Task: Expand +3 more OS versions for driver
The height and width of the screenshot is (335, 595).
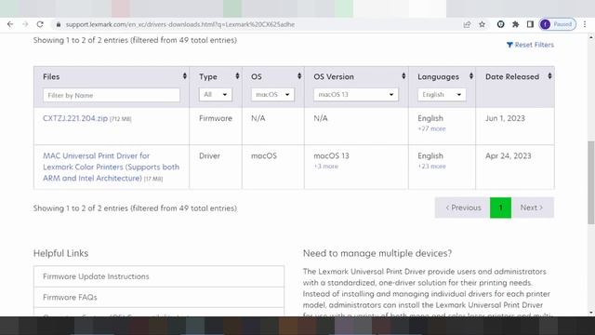Action: [325, 167]
